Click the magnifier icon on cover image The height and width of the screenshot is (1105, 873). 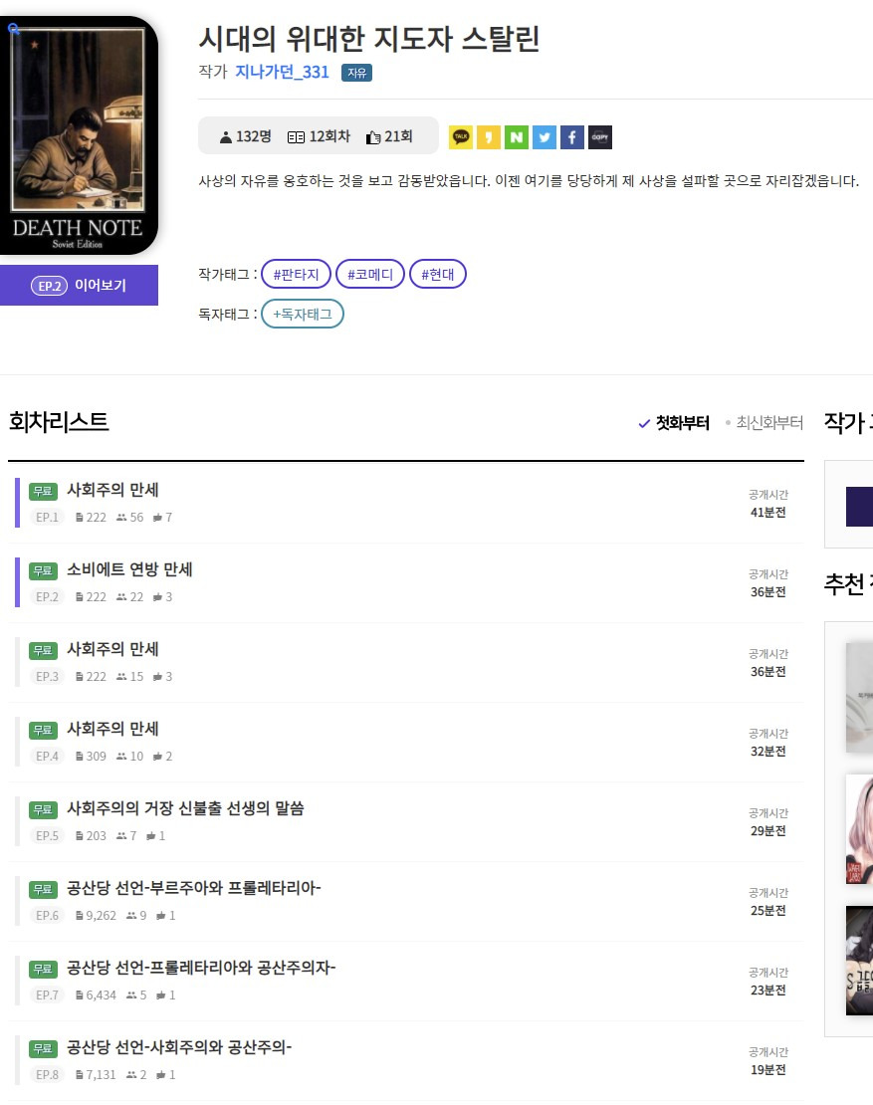tap(13, 28)
